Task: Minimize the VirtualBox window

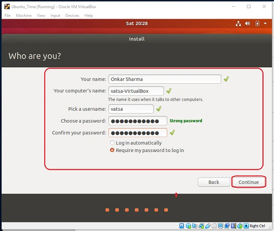Action: tap(233, 6)
